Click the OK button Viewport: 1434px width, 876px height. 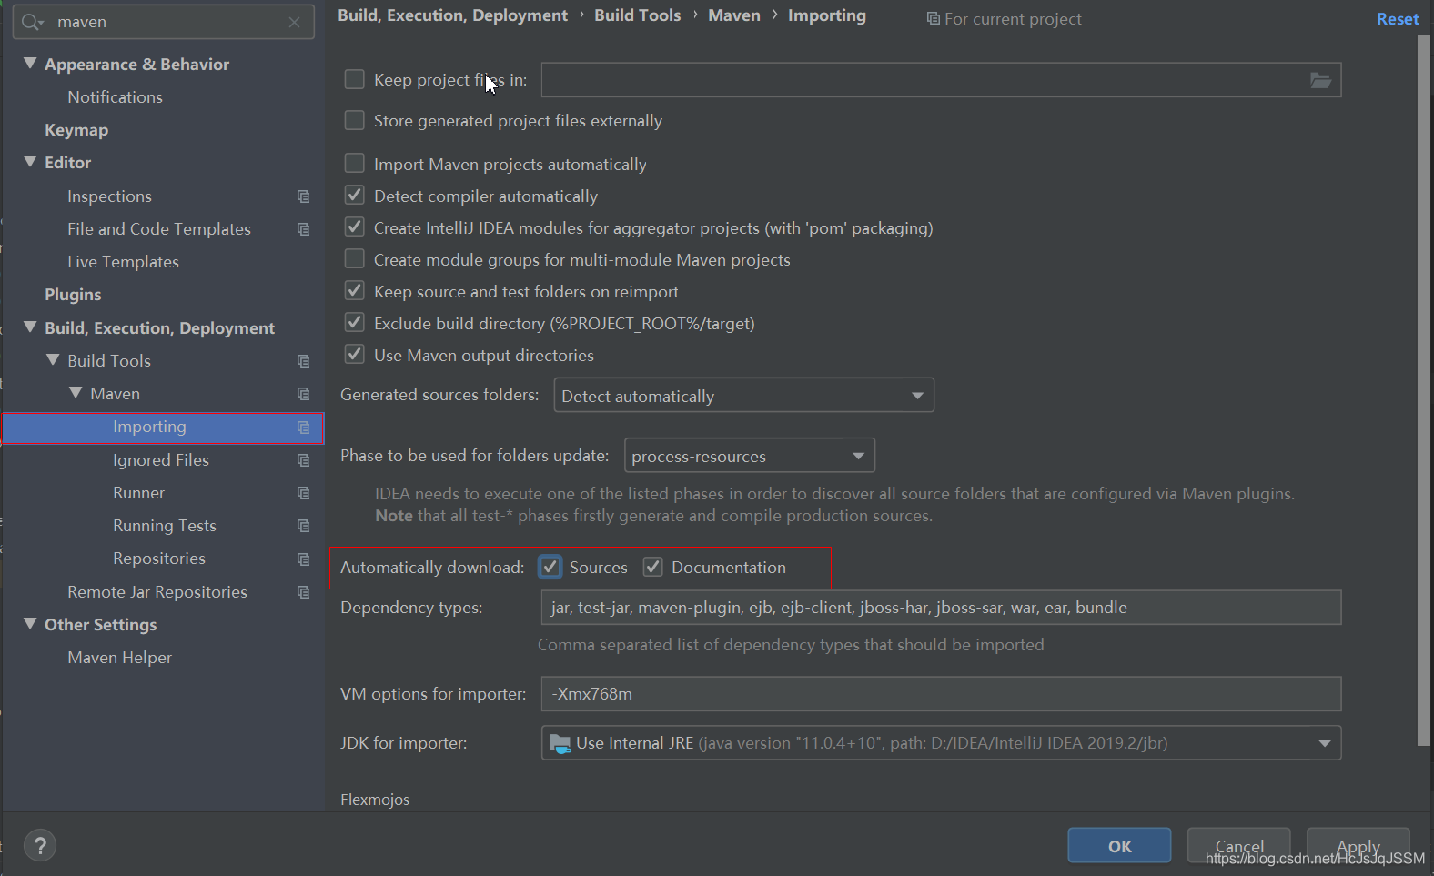point(1119,846)
